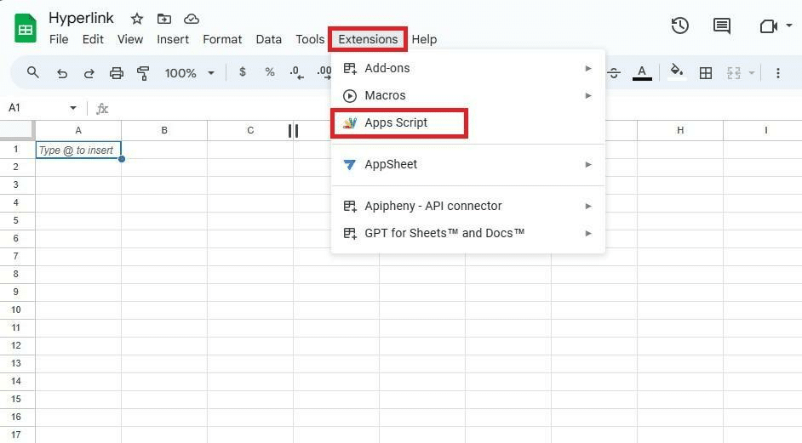The width and height of the screenshot is (802, 443).
Task: Open name box dropdown arrow
Action: click(x=73, y=108)
